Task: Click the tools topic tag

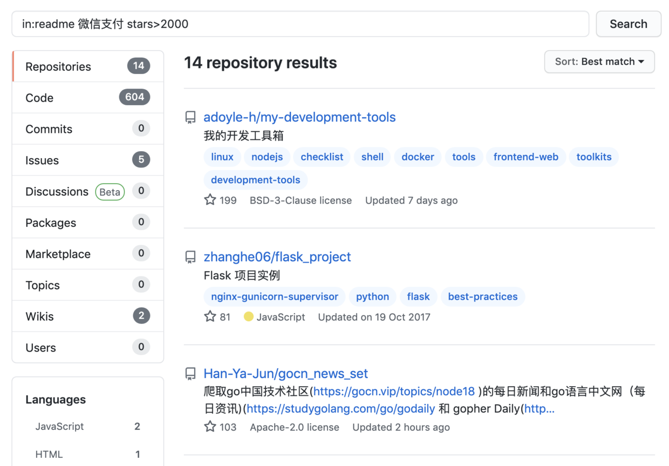Action: [x=464, y=157]
